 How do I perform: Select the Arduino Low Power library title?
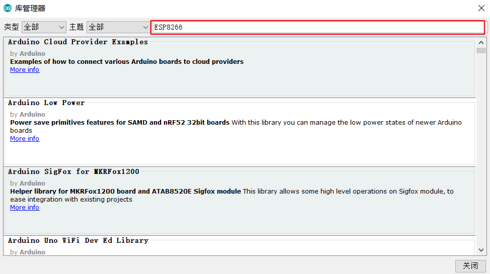(46, 103)
